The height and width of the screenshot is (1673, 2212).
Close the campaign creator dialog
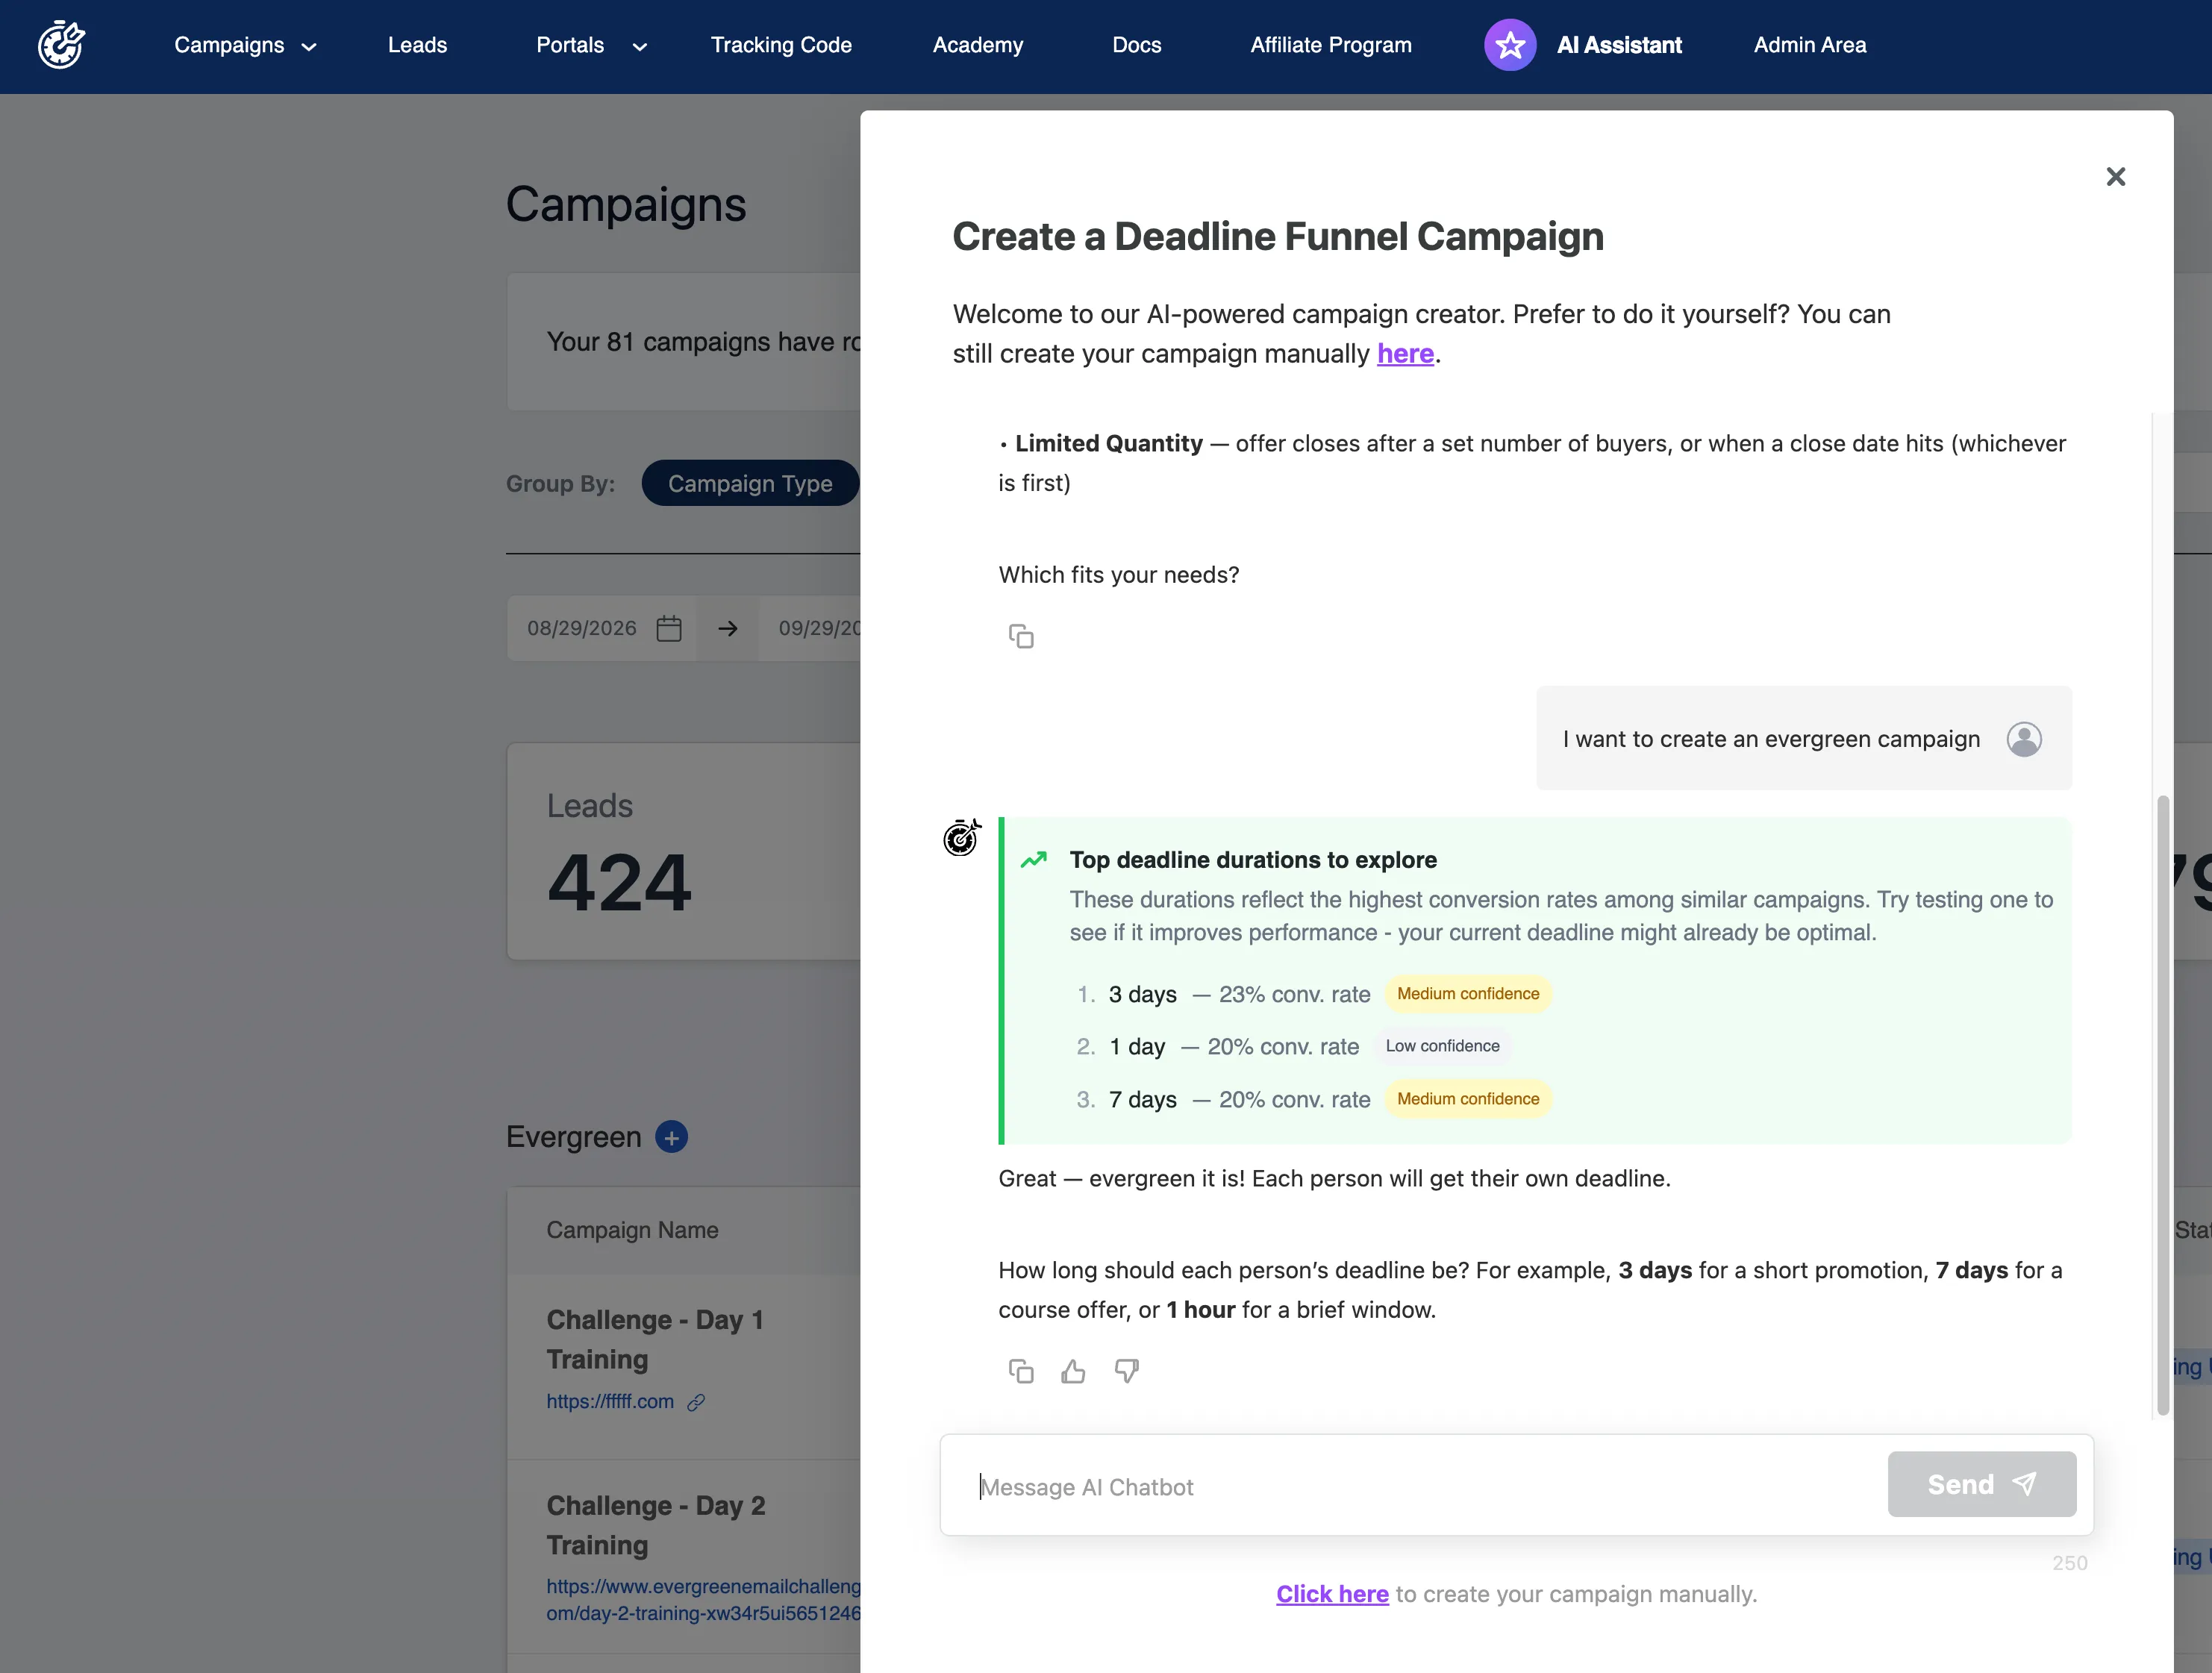tap(2115, 177)
